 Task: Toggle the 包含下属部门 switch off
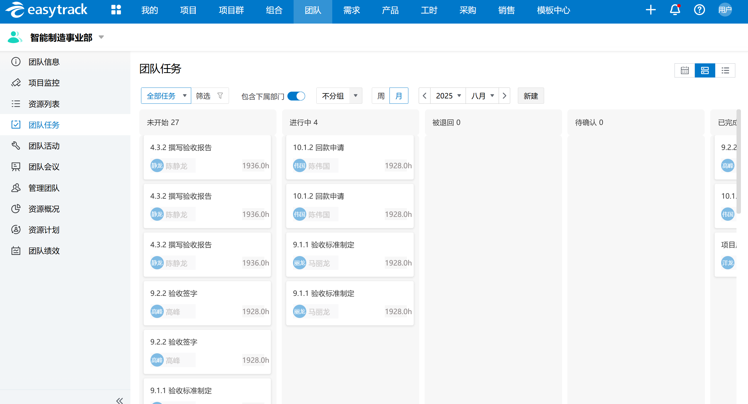pos(296,96)
